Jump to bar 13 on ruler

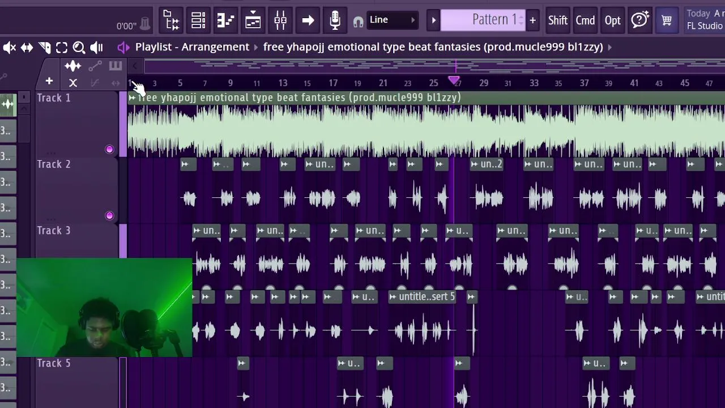(283, 83)
